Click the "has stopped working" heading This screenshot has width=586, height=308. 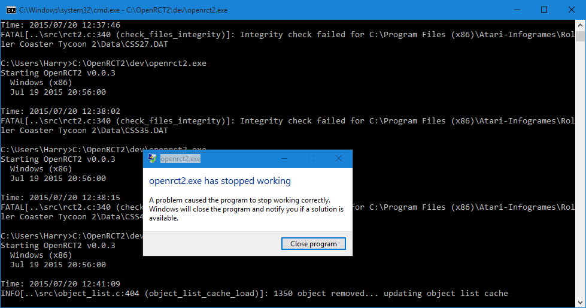pyautogui.click(x=220, y=181)
